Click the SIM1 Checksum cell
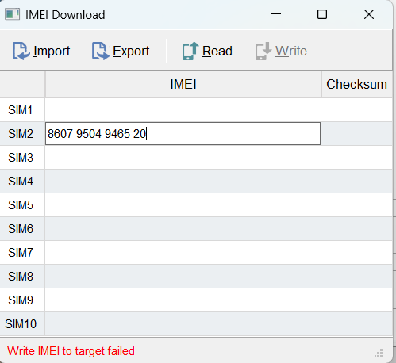396x363 pixels. pos(357,110)
